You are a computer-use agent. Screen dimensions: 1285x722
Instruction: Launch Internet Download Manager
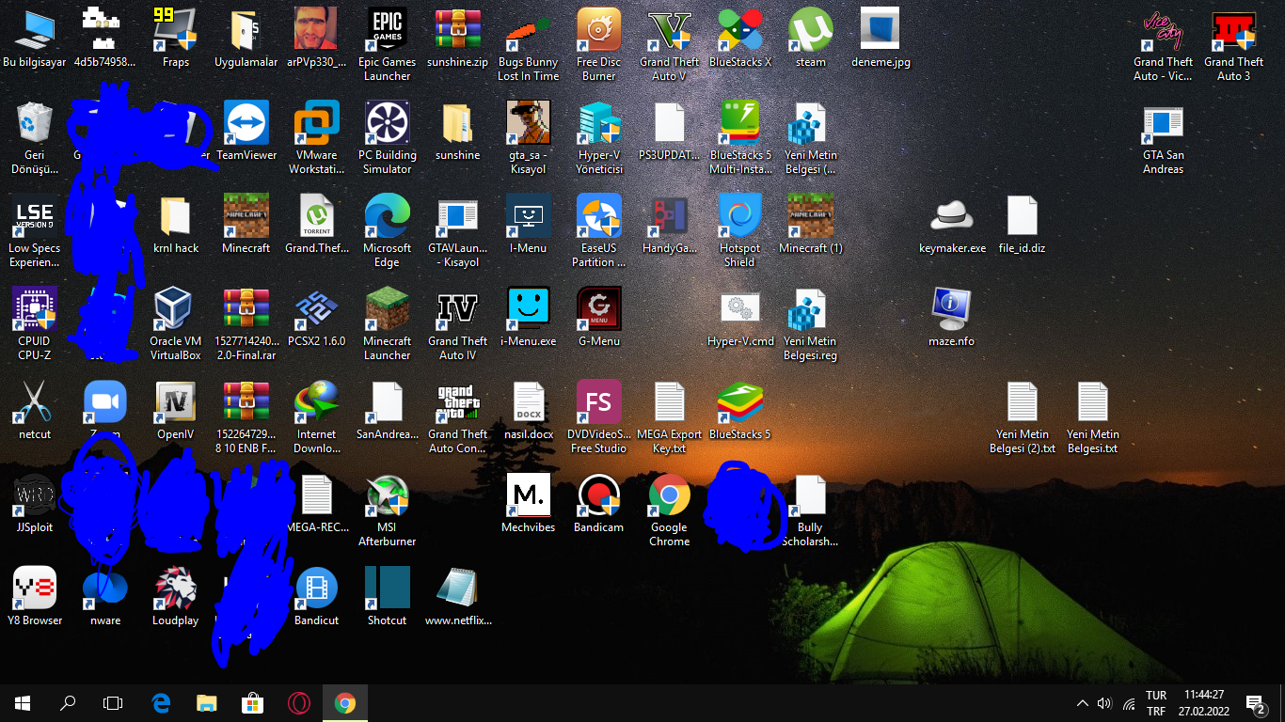(x=317, y=417)
